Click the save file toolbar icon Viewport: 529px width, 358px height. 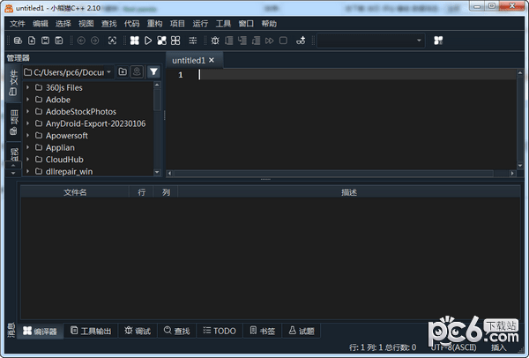(45, 41)
